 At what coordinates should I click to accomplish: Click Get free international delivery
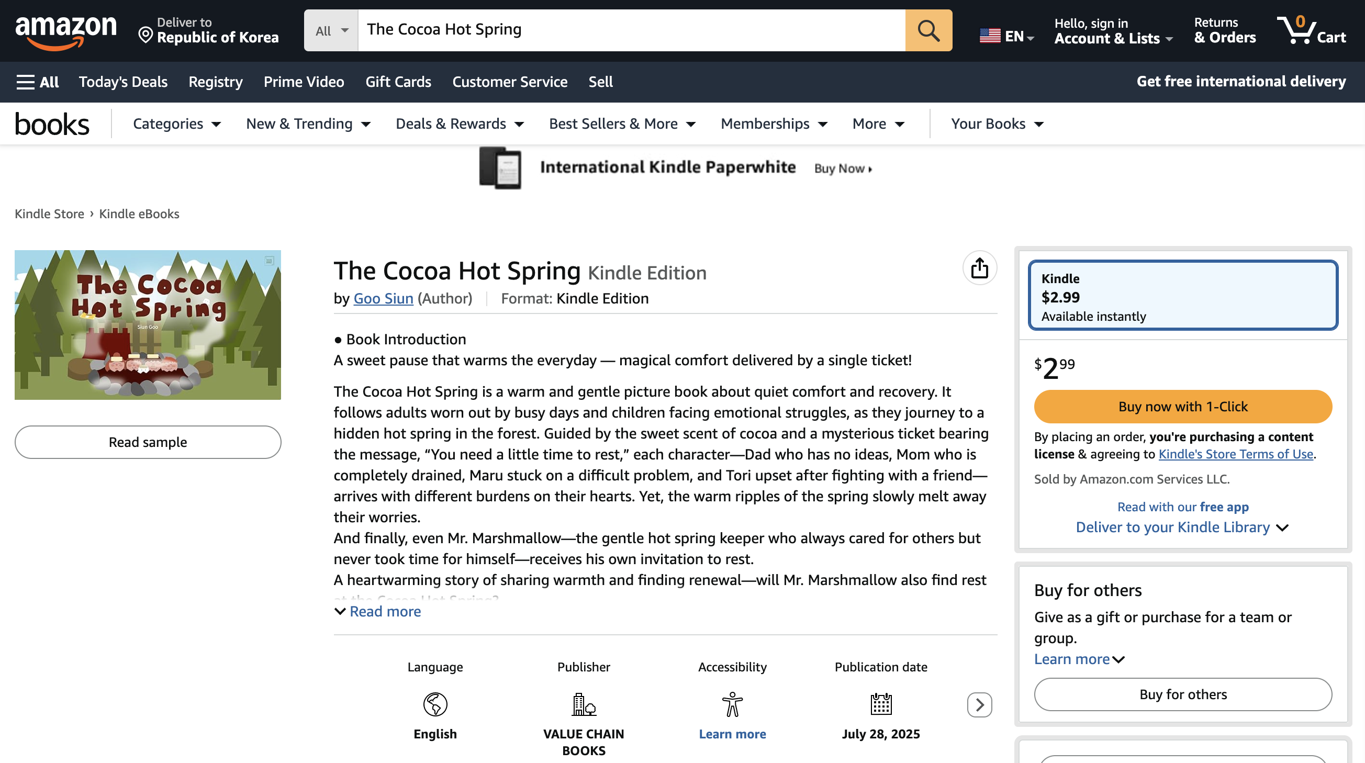[1241, 81]
